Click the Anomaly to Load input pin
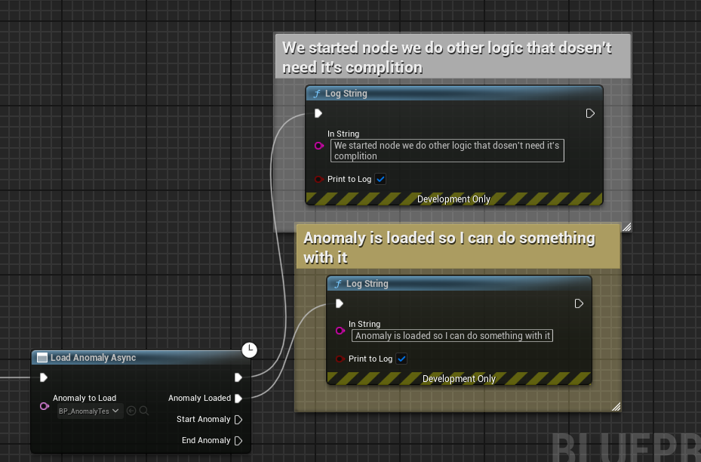Image resolution: width=701 pixels, height=462 pixels. [44, 406]
